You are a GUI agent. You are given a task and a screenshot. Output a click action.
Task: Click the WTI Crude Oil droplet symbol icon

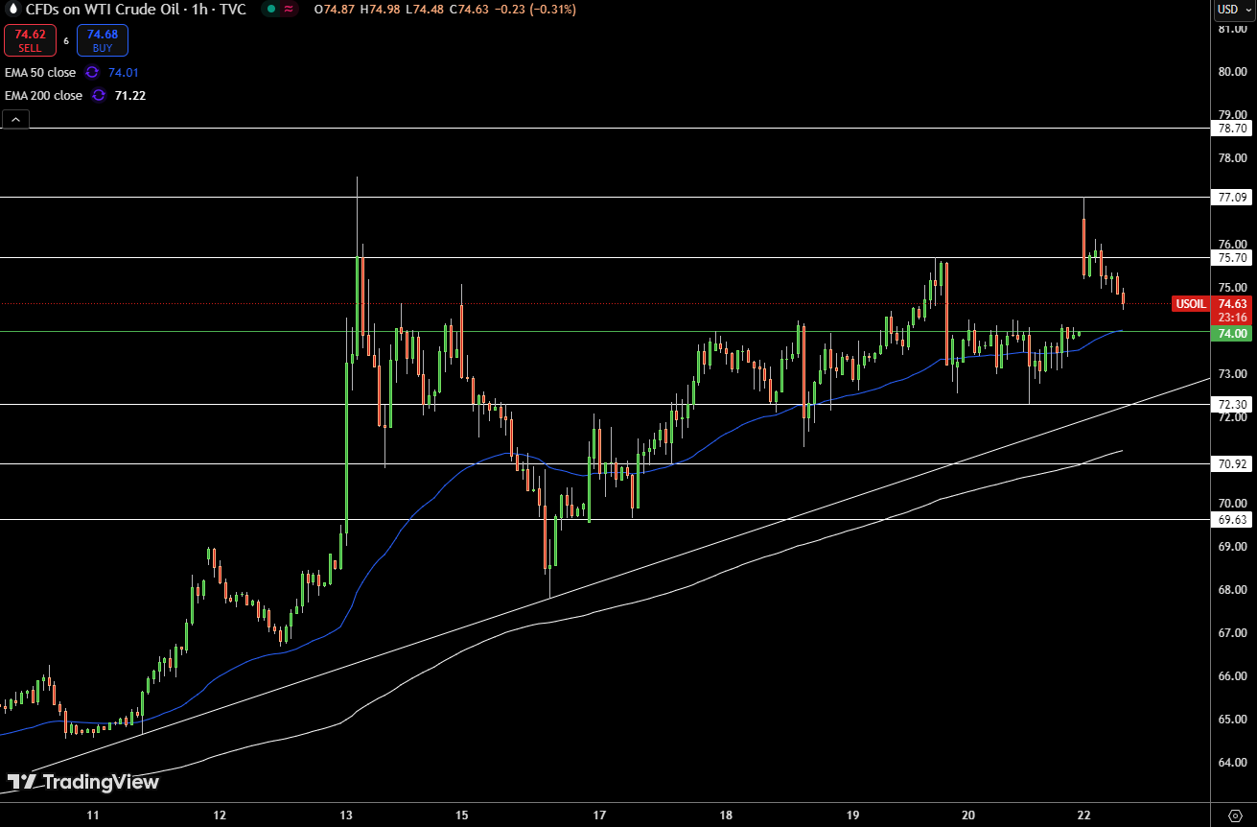(x=14, y=9)
